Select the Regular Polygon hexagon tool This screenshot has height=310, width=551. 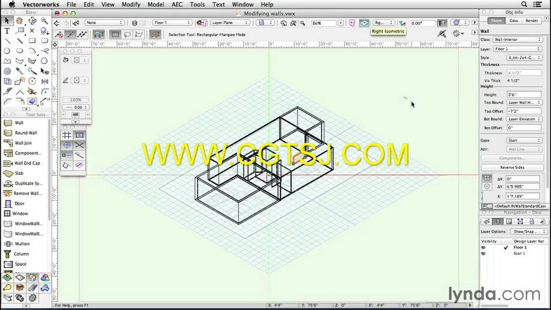(44, 61)
